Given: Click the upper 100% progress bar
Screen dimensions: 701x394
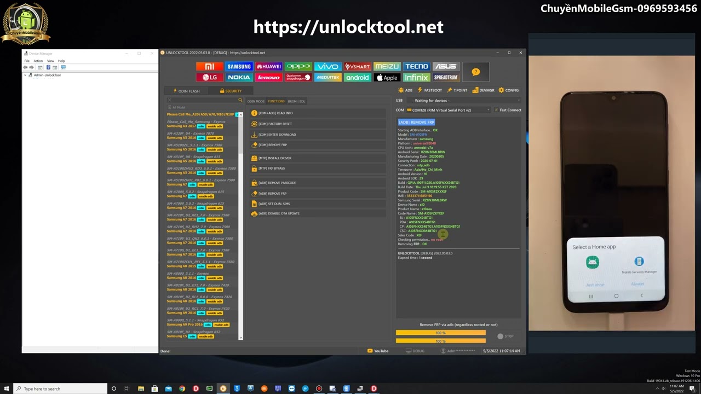Looking at the screenshot, I should tap(440, 333).
